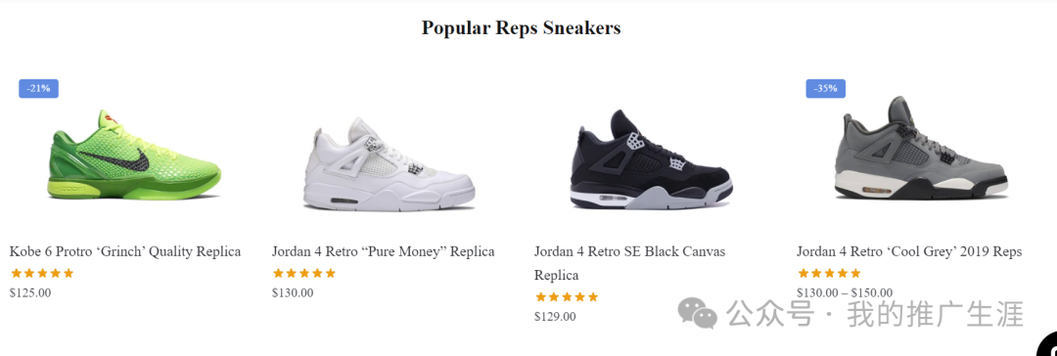Open the white Jordan 4 Pure Money image
This screenshot has width=1057, height=356.
click(x=389, y=164)
